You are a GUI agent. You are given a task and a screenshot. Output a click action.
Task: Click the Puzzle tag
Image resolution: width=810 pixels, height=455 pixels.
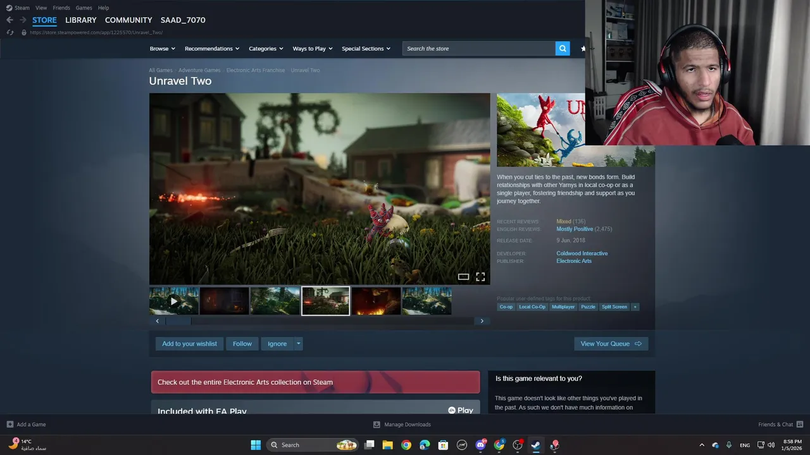tap(589, 307)
